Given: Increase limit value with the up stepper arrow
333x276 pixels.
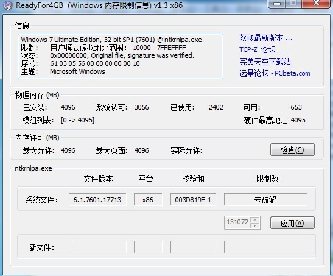Looking at the screenshot, I should click(255, 219).
